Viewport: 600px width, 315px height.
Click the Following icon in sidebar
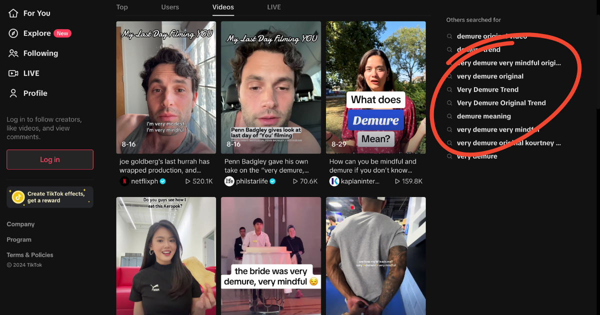tap(14, 53)
